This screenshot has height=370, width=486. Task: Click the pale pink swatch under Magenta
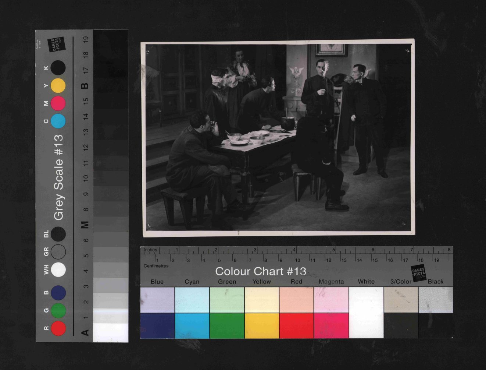331,300
